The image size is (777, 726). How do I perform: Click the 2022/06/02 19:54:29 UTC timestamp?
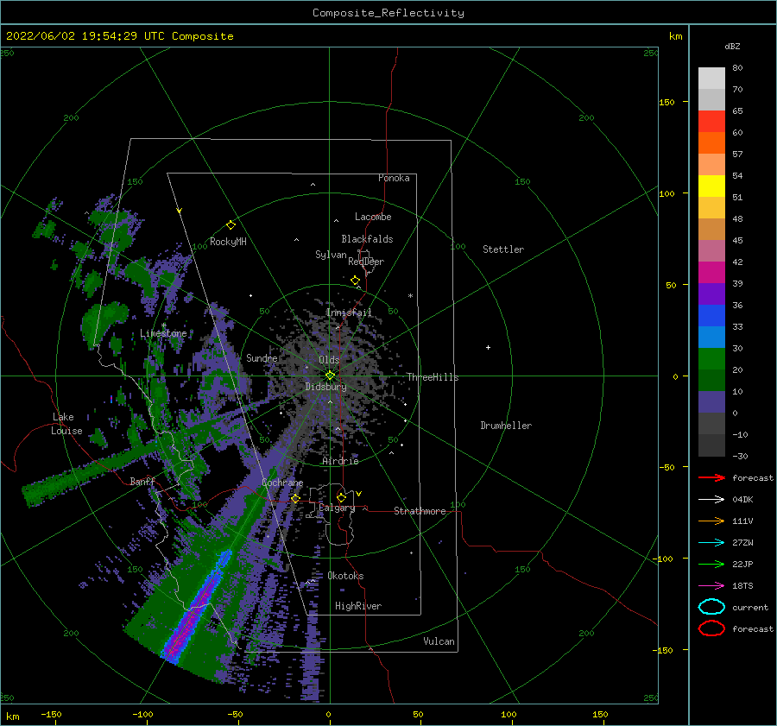pyautogui.click(x=85, y=36)
